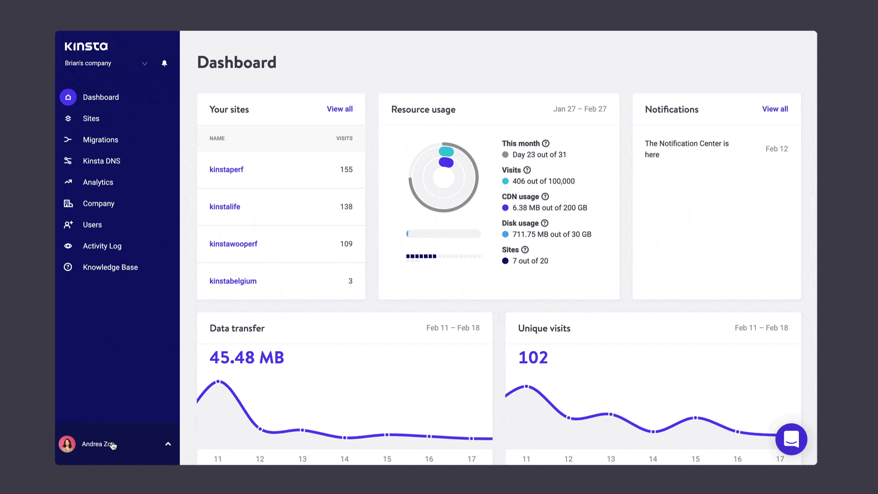The image size is (878, 494).
Task: Click the live chat support widget
Action: point(791,439)
